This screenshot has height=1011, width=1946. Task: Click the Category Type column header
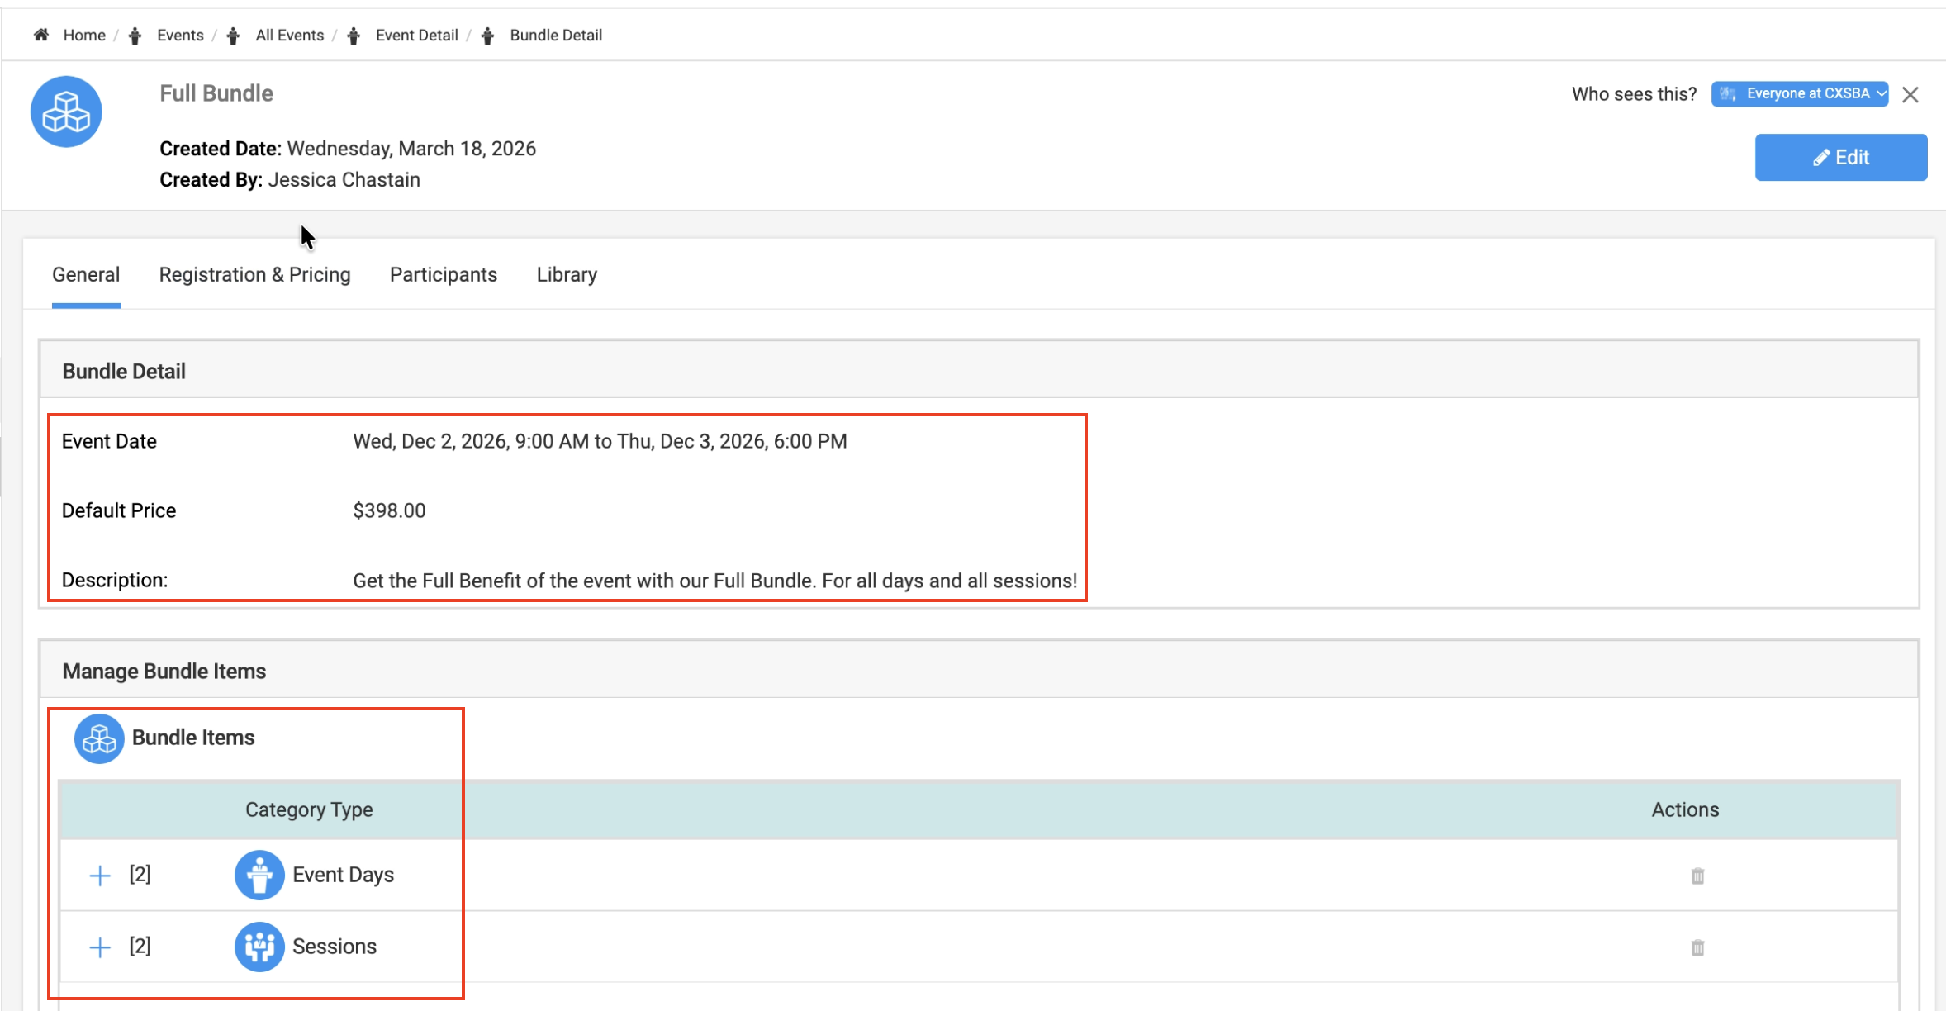click(309, 810)
